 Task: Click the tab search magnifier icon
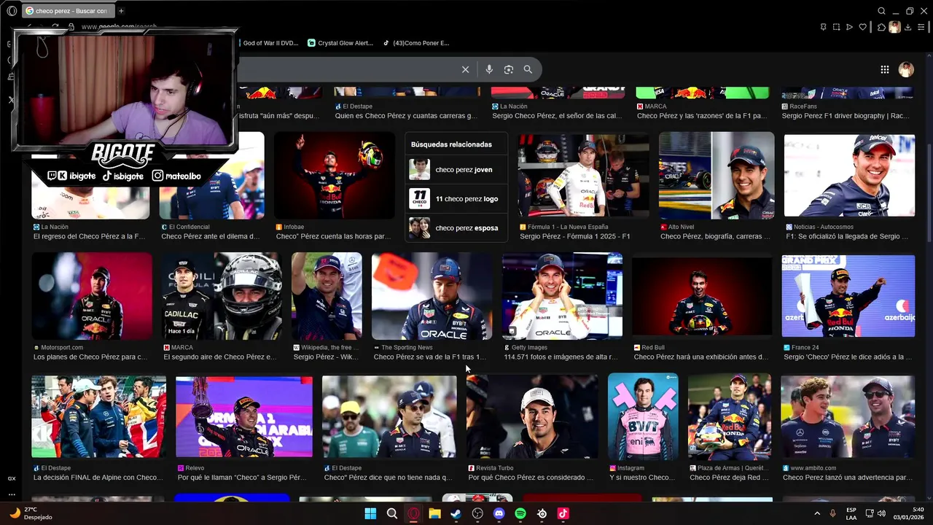[x=881, y=11]
